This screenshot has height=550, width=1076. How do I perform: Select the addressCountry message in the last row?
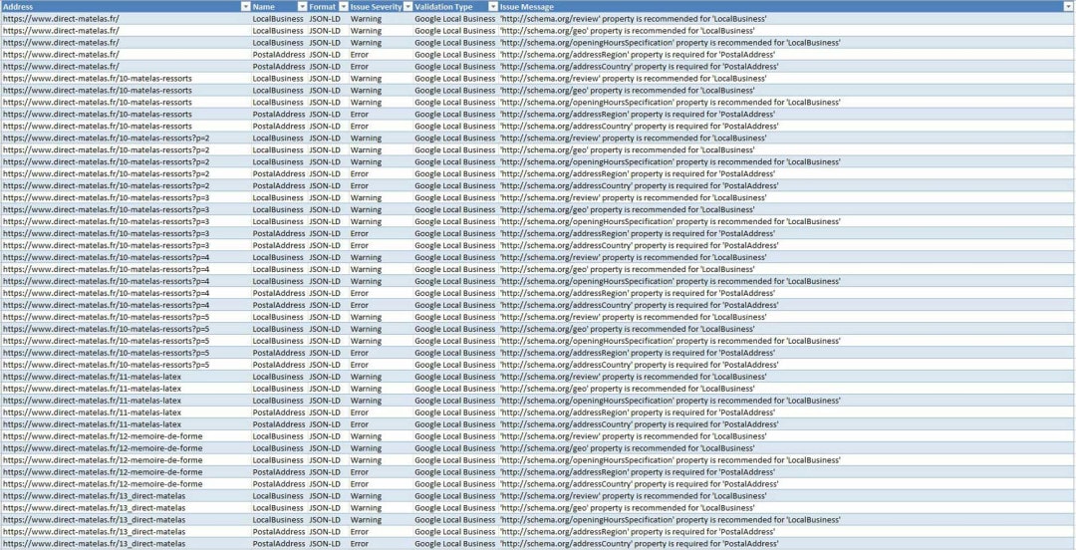click(639, 544)
